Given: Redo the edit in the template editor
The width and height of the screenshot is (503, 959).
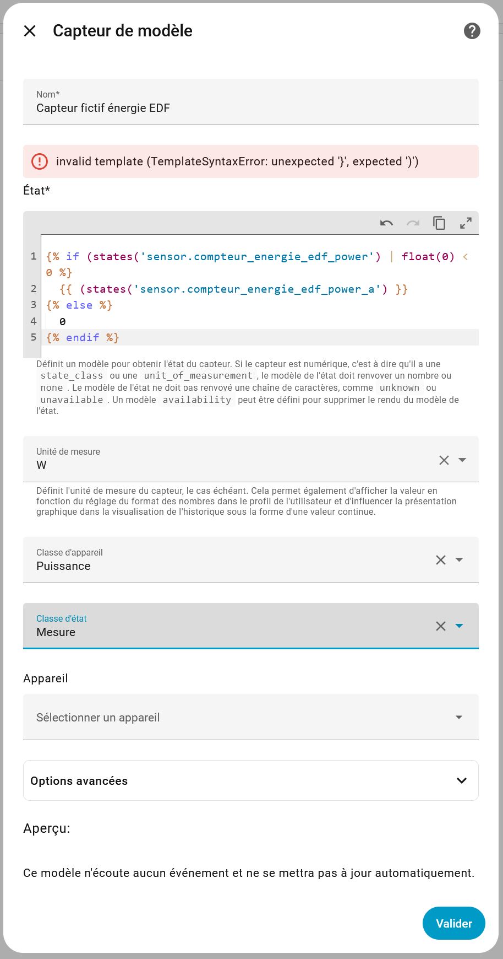Looking at the screenshot, I should pos(413,223).
